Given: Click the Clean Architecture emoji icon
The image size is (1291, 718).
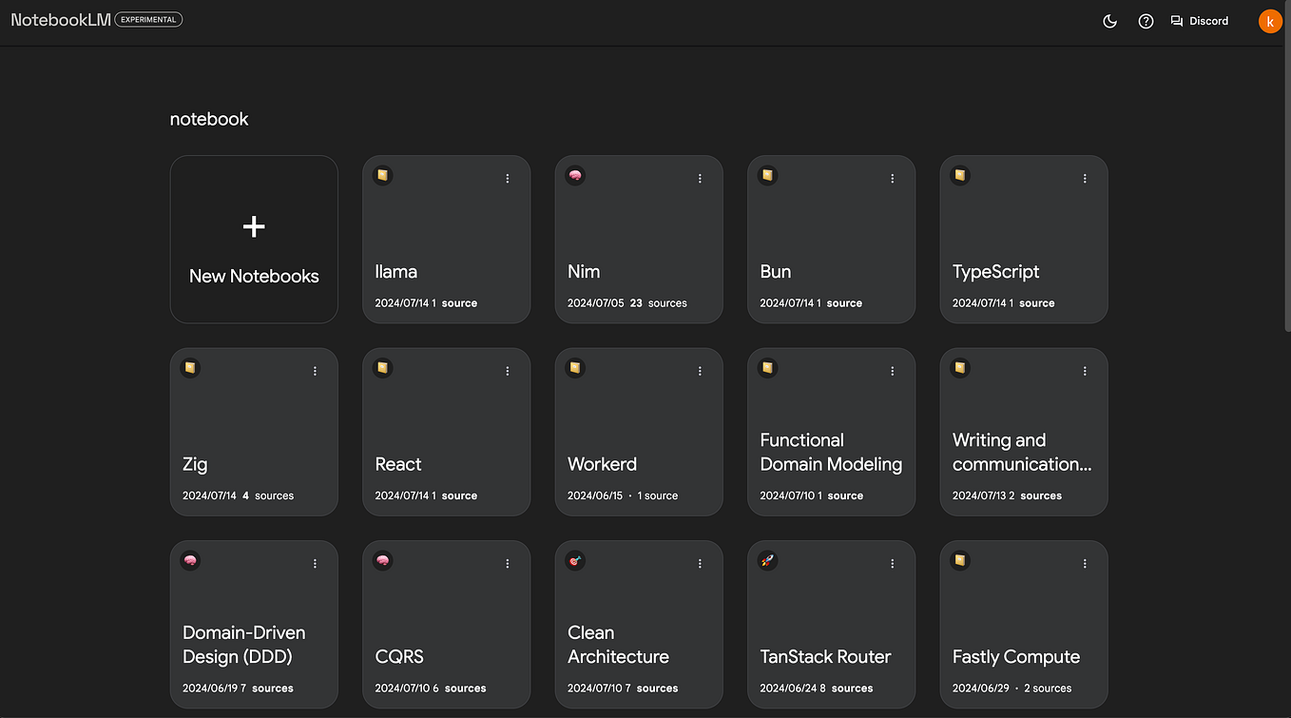Looking at the screenshot, I should coord(575,560).
